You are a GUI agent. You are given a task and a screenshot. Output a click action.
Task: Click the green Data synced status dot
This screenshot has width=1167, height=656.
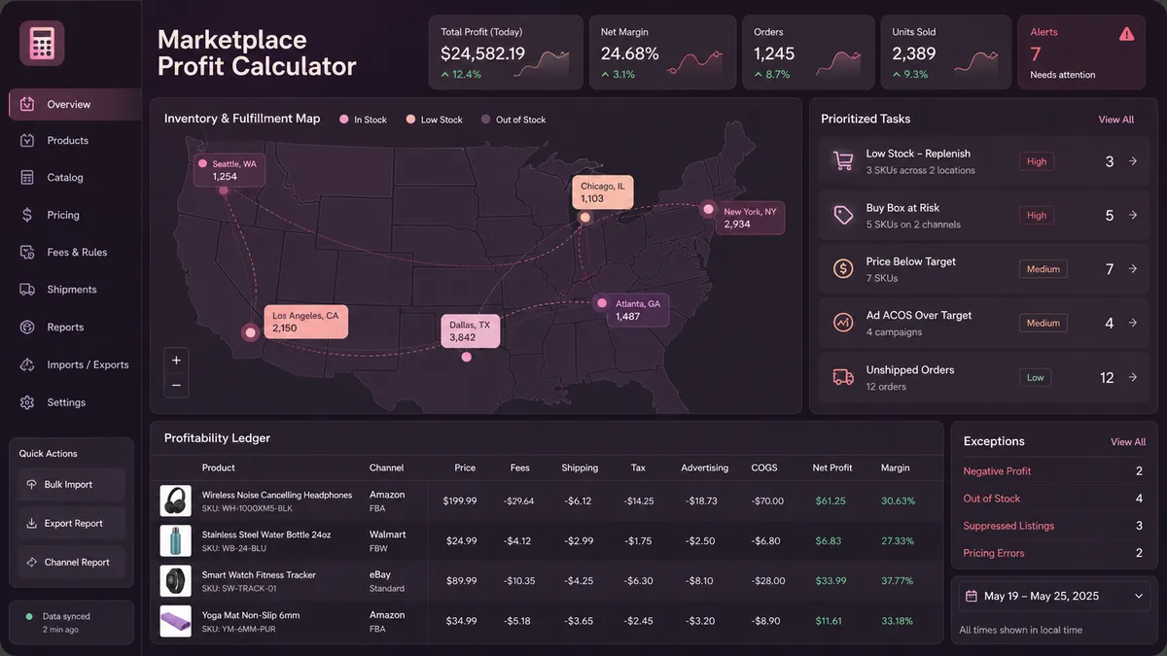point(29,616)
